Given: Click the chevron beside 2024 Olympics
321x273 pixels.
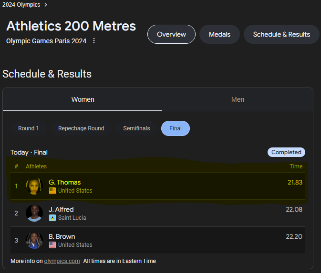Looking at the screenshot, I should pos(46,5).
